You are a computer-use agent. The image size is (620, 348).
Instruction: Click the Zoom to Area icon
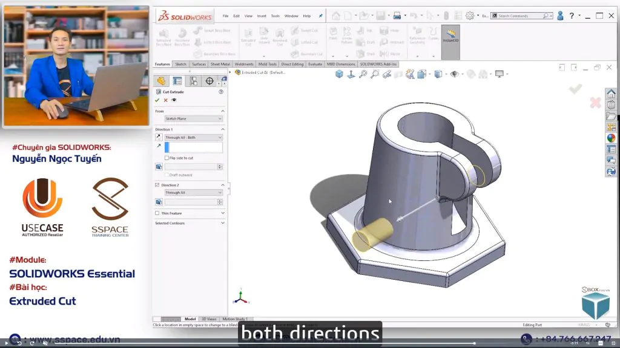click(374, 74)
